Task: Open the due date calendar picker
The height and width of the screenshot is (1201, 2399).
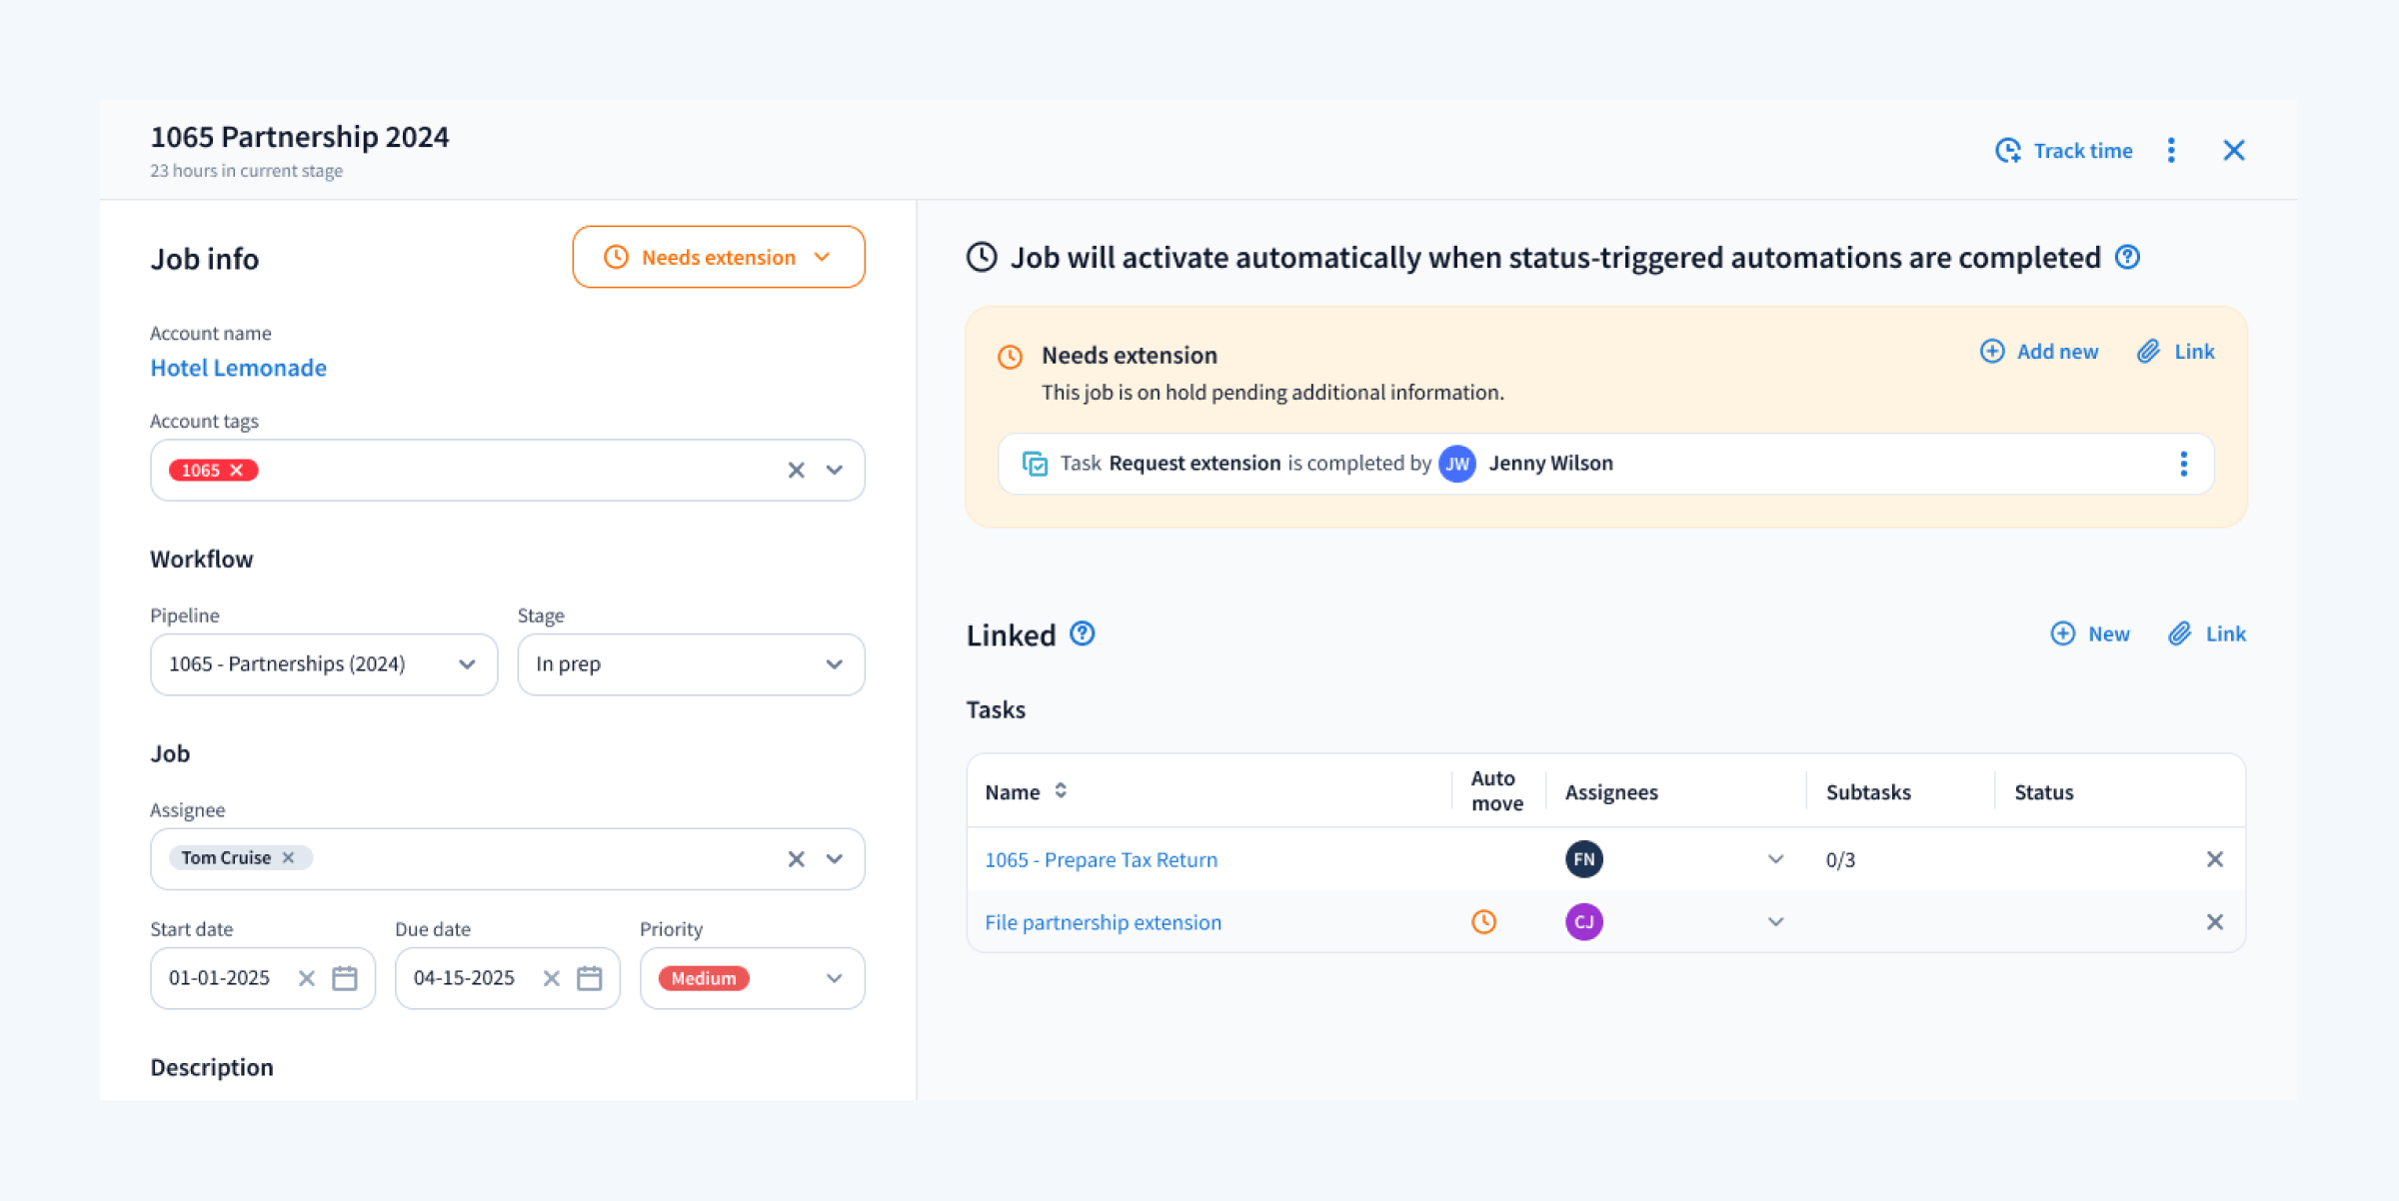Action: [x=590, y=979]
